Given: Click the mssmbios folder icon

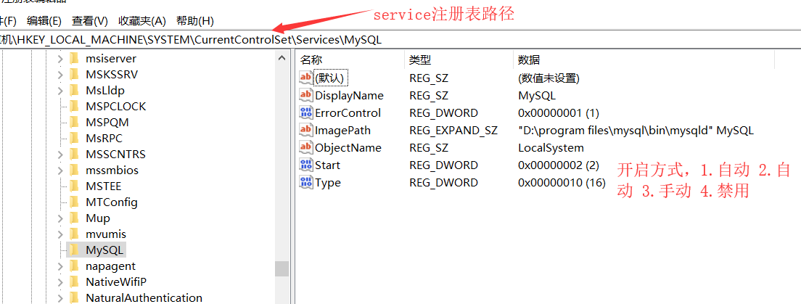Looking at the screenshot, I should tap(73, 170).
